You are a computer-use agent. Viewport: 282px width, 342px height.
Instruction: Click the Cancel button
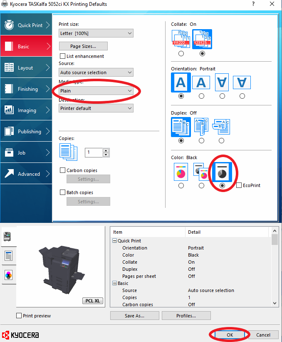point(263,335)
